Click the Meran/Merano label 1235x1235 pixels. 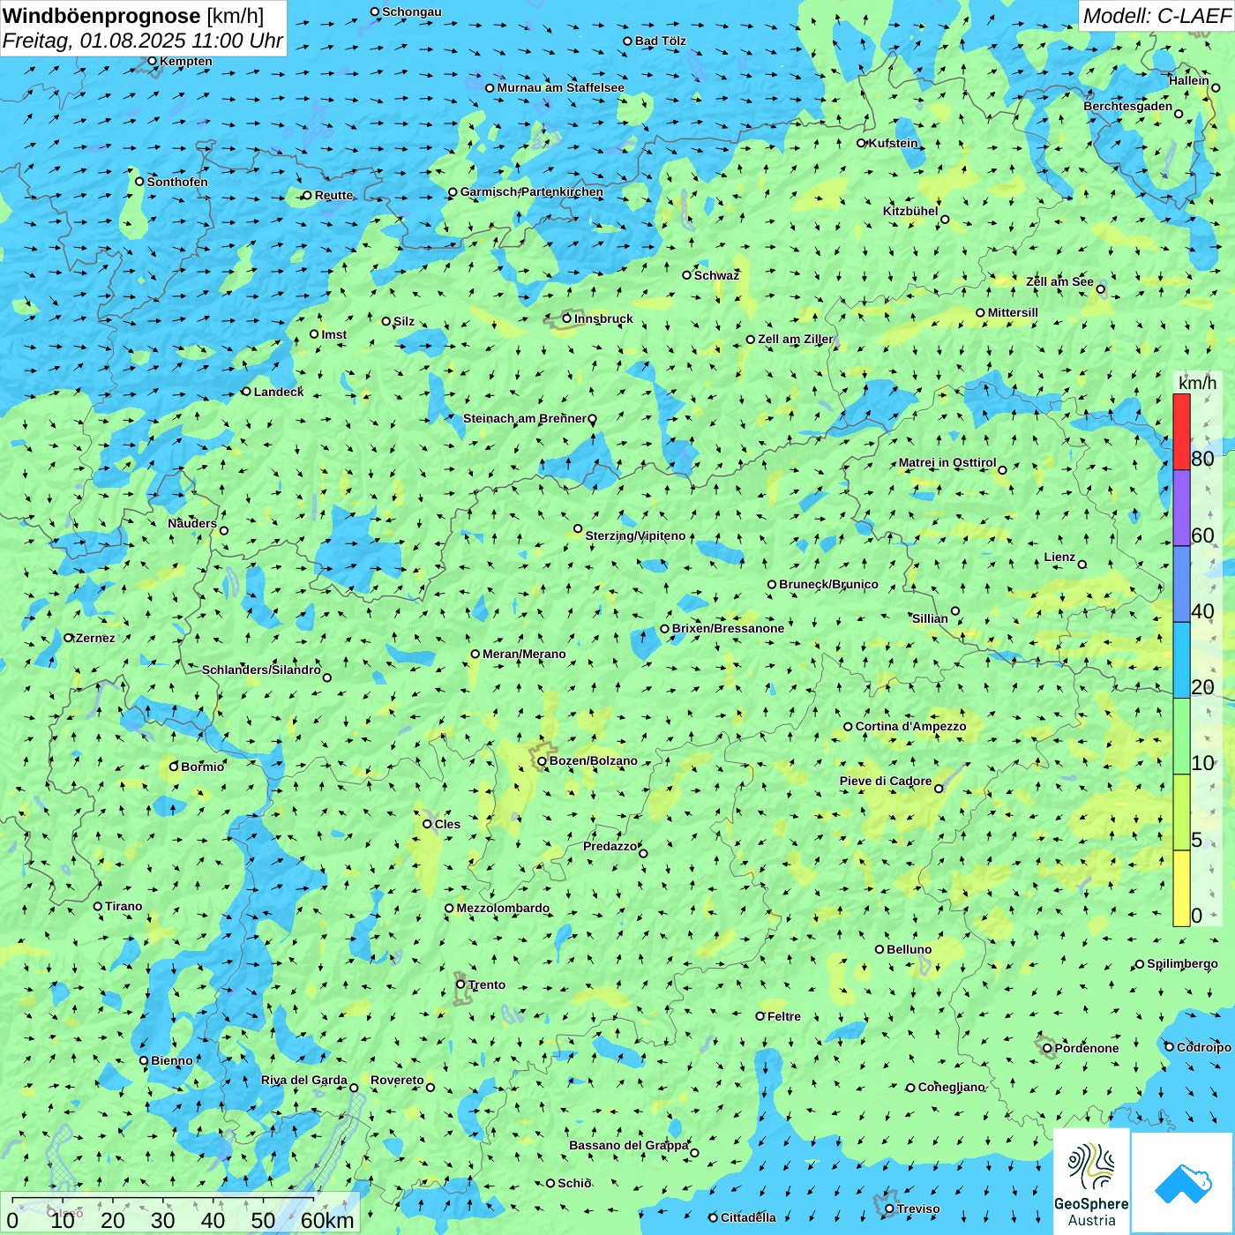click(524, 654)
